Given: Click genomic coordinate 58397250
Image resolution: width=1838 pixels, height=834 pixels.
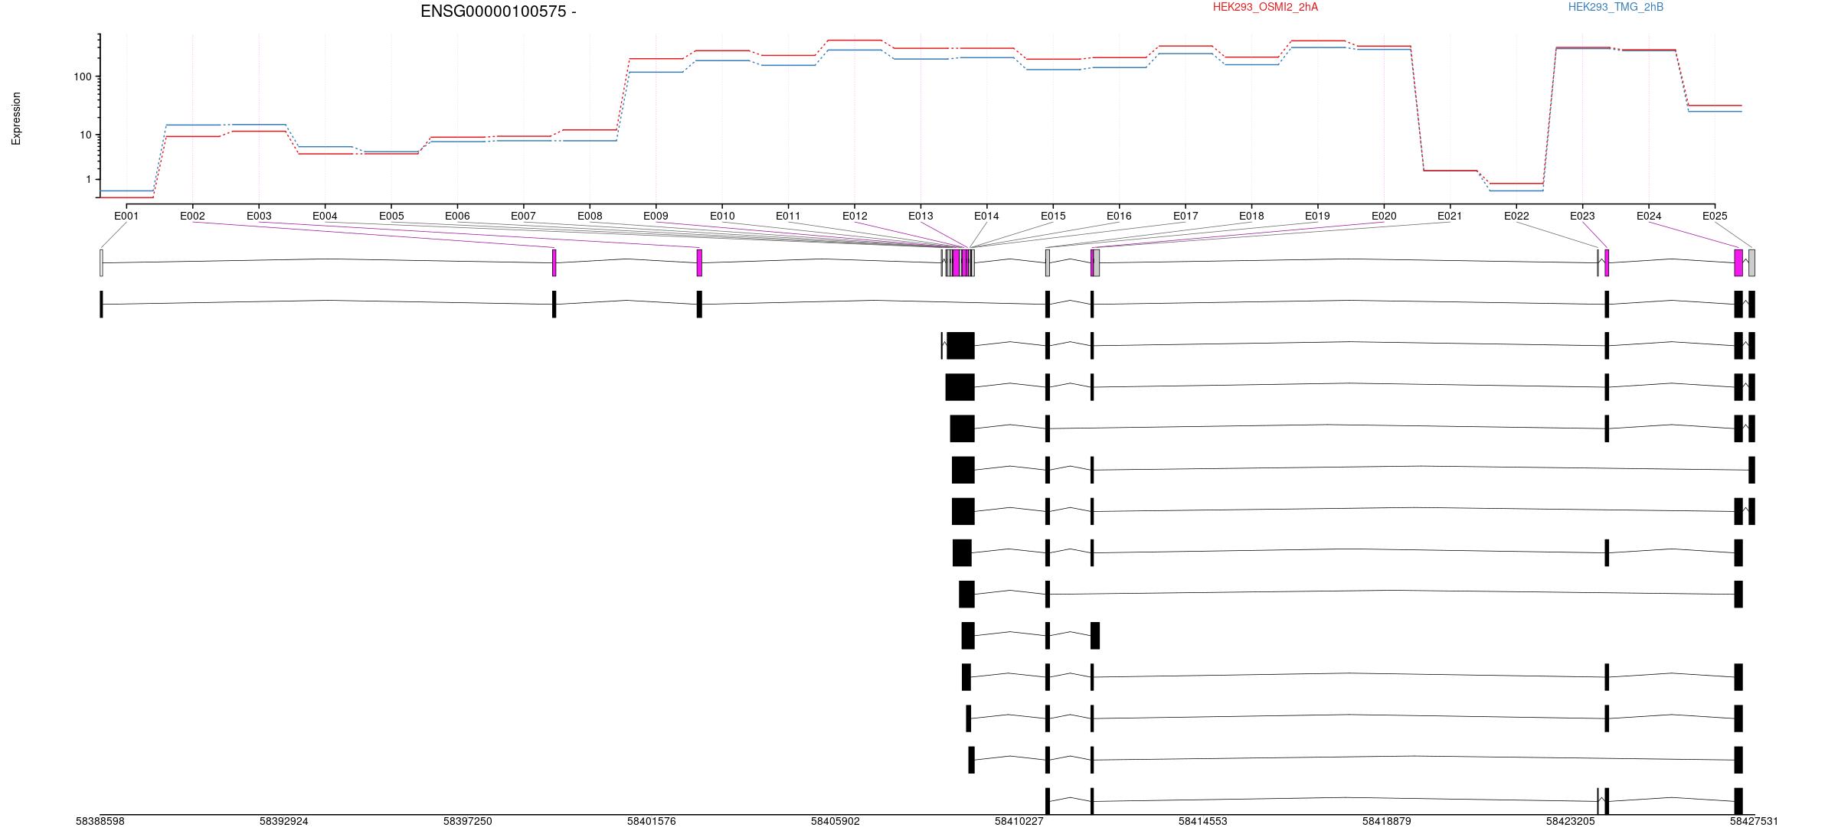Looking at the screenshot, I should tap(468, 821).
